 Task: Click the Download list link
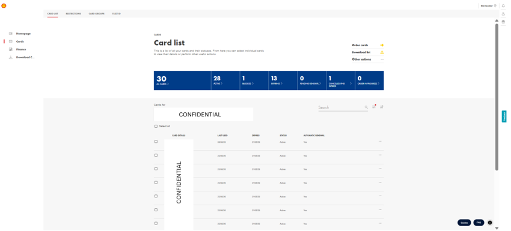(x=361, y=52)
